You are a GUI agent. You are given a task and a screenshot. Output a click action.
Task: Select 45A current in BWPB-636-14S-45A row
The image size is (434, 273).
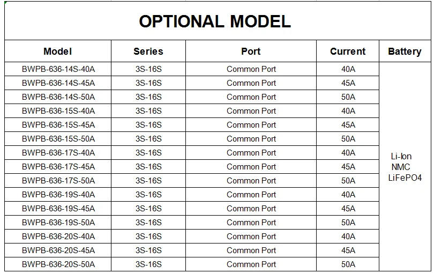(x=348, y=83)
